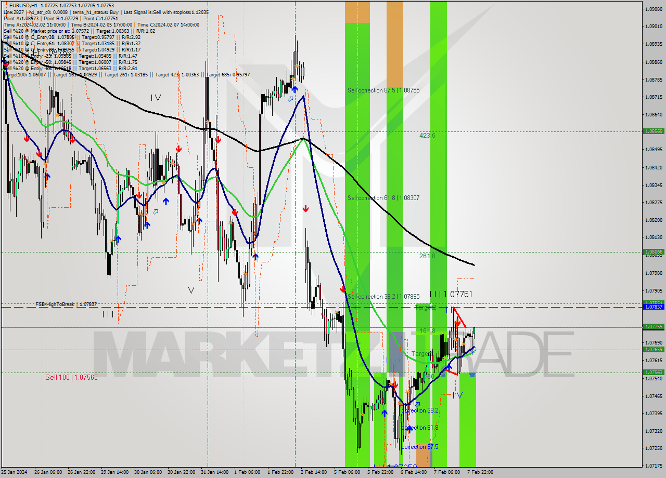Select 1.08200 on the price axis
666x478 pixels.
point(654,220)
